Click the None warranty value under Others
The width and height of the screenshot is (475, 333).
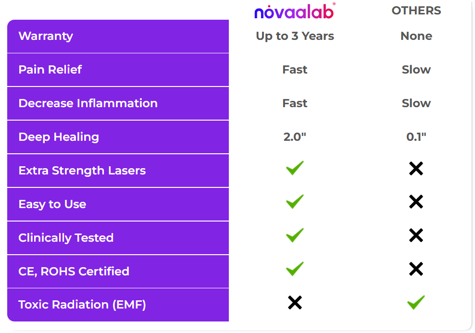[x=416, y=36]
